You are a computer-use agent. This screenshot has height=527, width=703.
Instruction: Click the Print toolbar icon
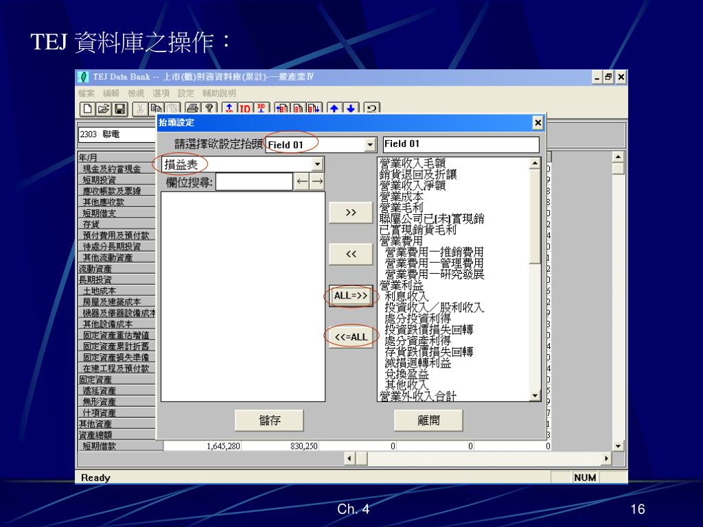click(193, 108)
